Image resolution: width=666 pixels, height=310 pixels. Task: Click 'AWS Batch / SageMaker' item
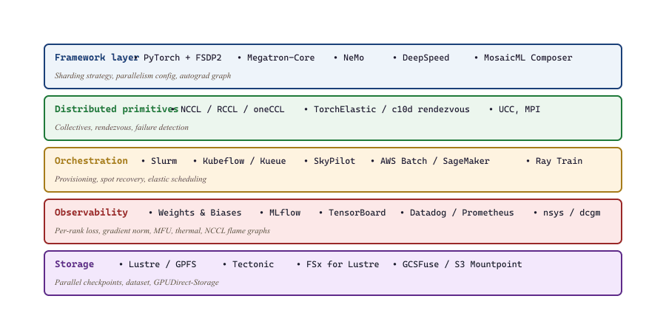click(435, 161)
